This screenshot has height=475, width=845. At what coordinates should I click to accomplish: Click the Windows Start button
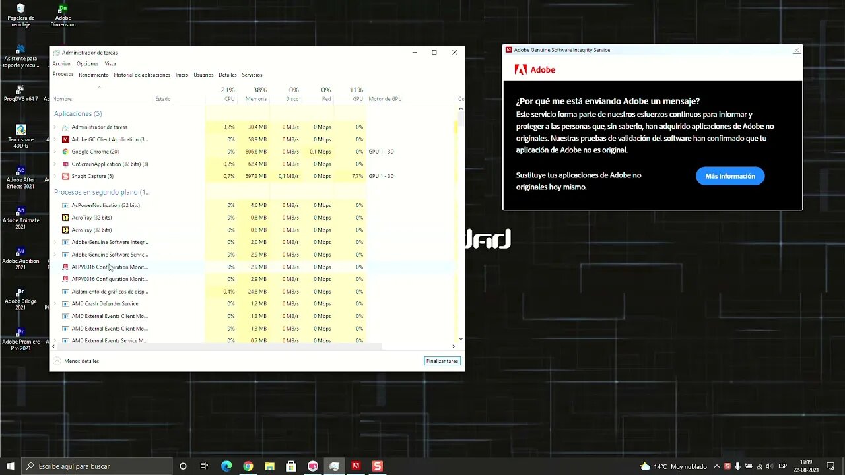(x=11, y=466)
